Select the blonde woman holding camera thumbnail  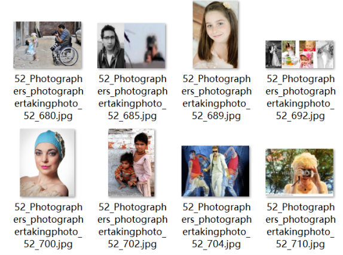point(299,172)
